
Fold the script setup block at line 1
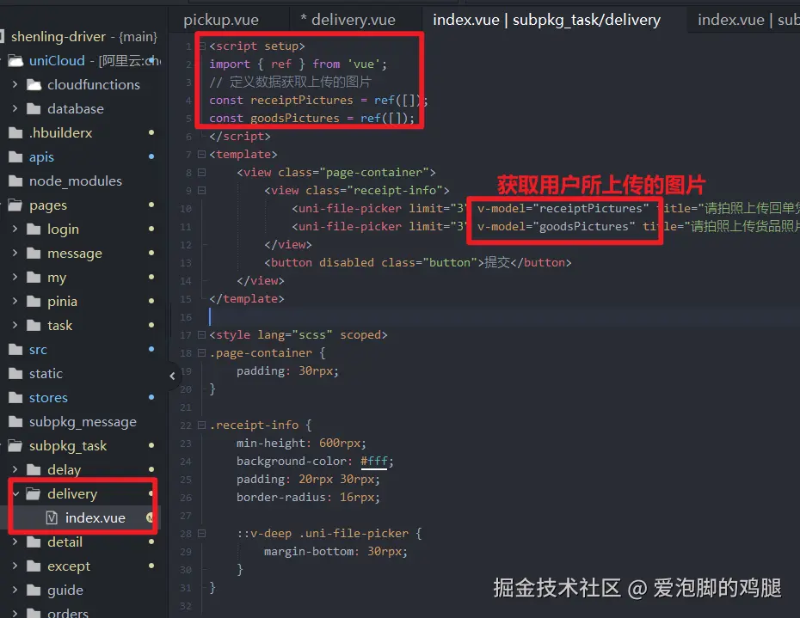(201, 46)
